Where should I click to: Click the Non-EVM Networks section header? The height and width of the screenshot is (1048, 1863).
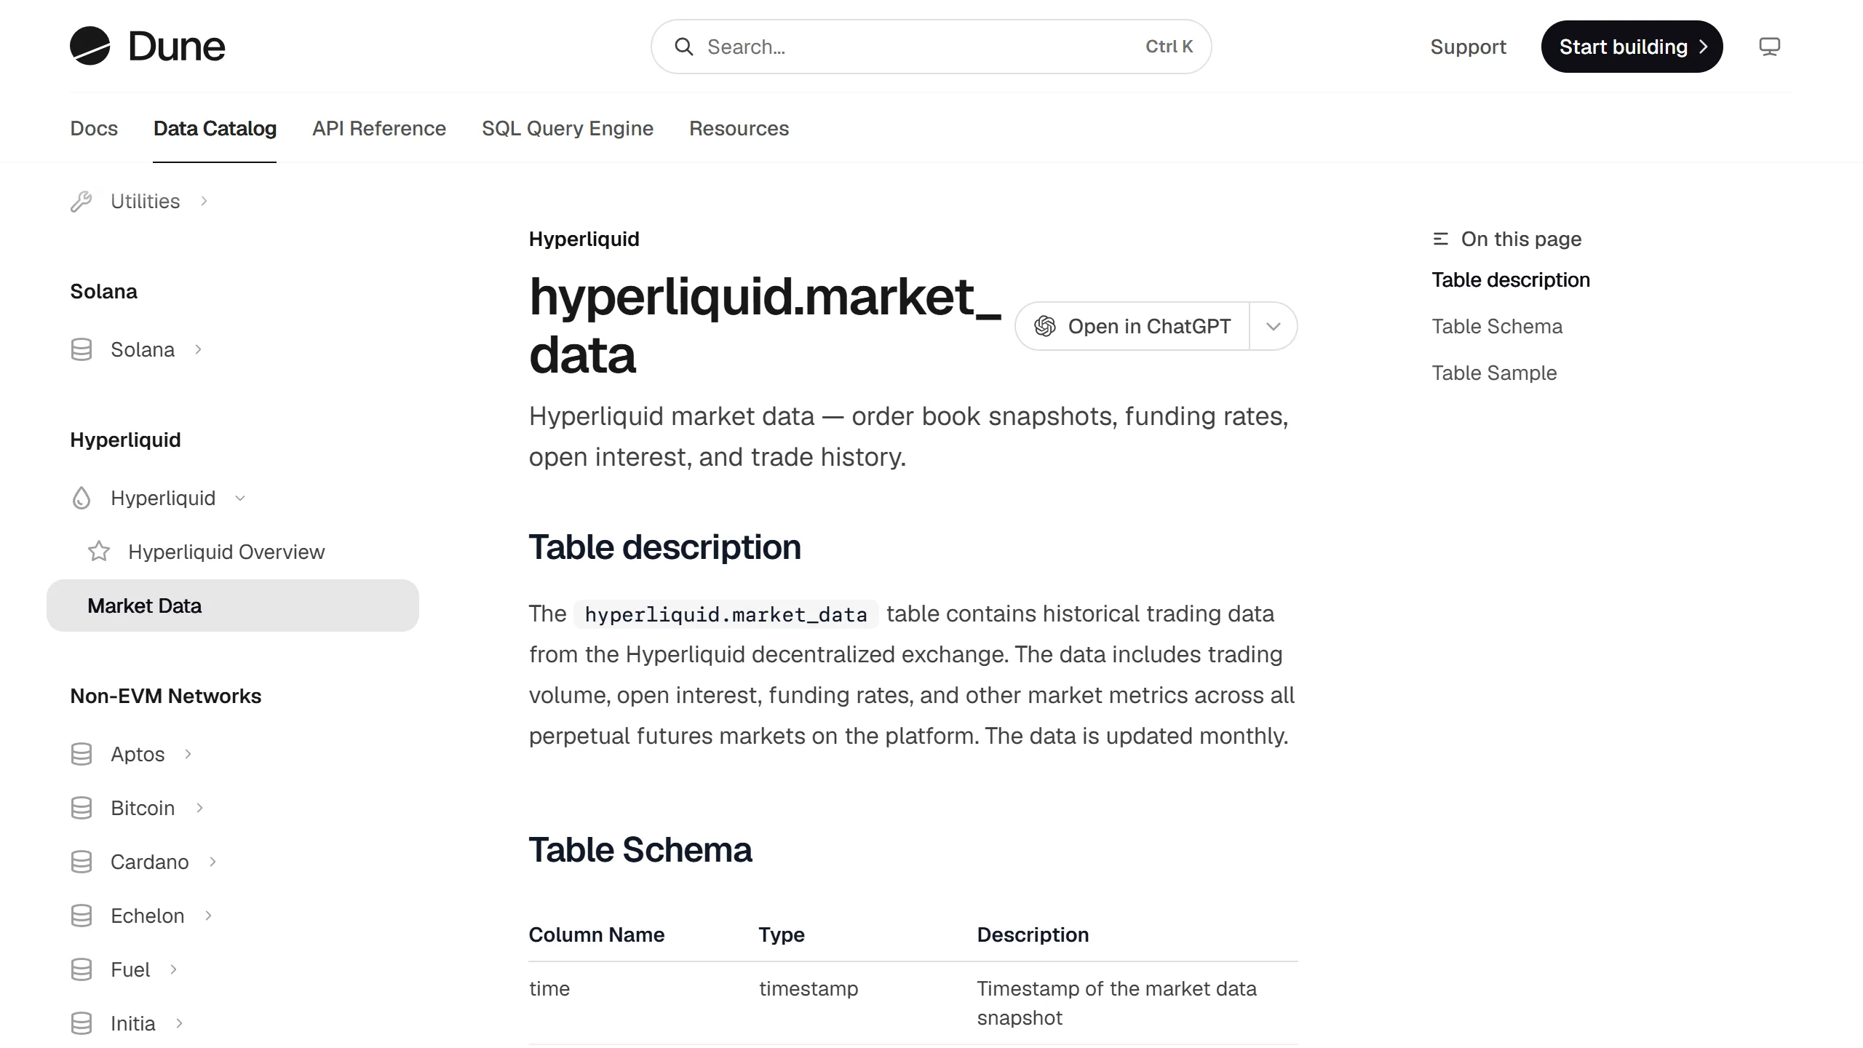(x=165, y=696)
